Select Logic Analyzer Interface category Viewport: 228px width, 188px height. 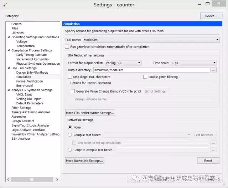coord(28,130)
